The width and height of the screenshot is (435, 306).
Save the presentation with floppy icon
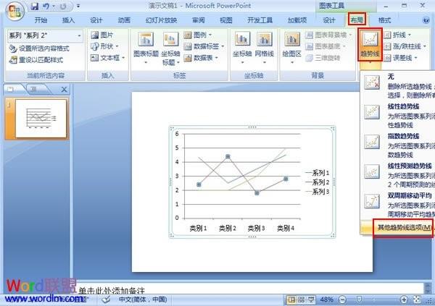pyautogui.click(x=35, y=6)
